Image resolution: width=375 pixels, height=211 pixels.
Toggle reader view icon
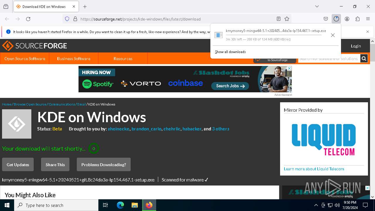click(279, 19)
